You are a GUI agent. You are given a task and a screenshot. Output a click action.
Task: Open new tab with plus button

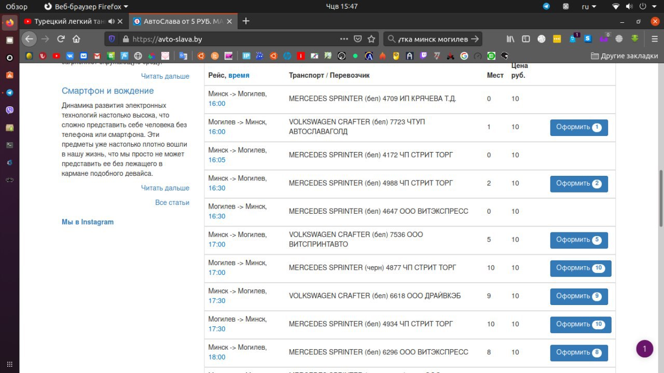coord(246,21)
